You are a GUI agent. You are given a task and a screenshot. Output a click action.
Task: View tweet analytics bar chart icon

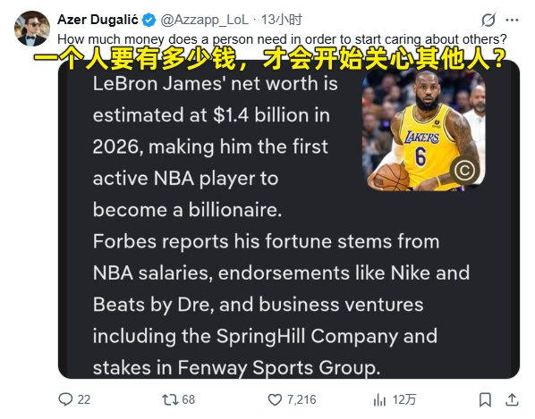(379, 399)
